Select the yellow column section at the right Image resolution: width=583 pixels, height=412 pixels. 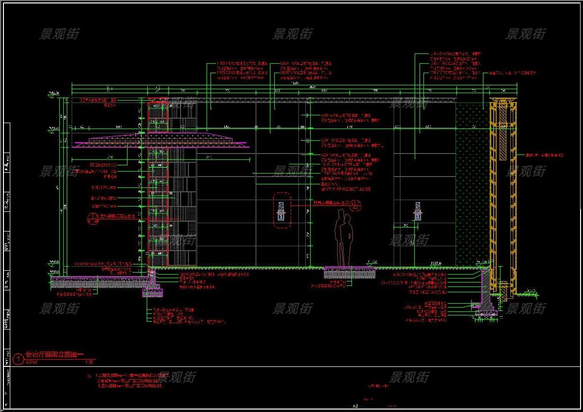coord(503,196)
